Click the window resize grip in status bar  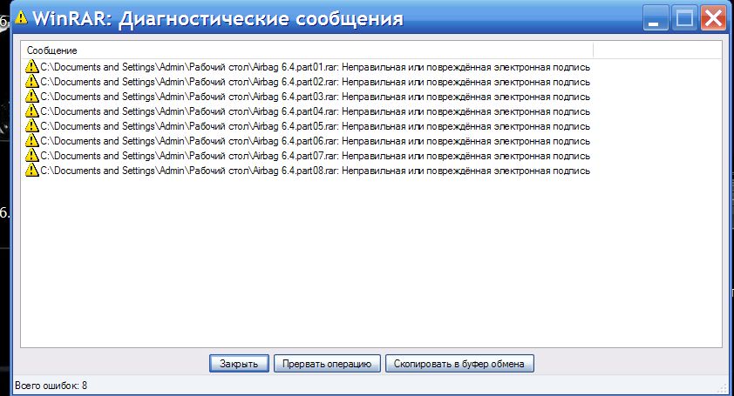click(722, 387)
